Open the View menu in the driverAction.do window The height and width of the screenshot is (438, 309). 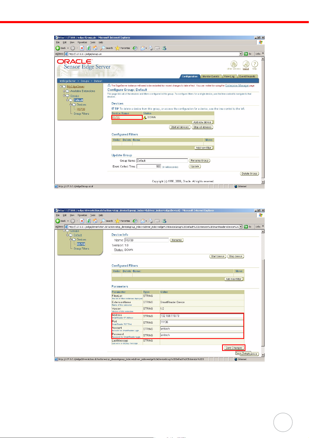pos(72,215)
